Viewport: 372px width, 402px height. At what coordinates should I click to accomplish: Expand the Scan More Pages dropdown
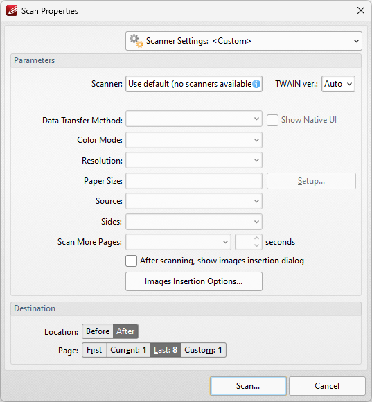(178, 242)
